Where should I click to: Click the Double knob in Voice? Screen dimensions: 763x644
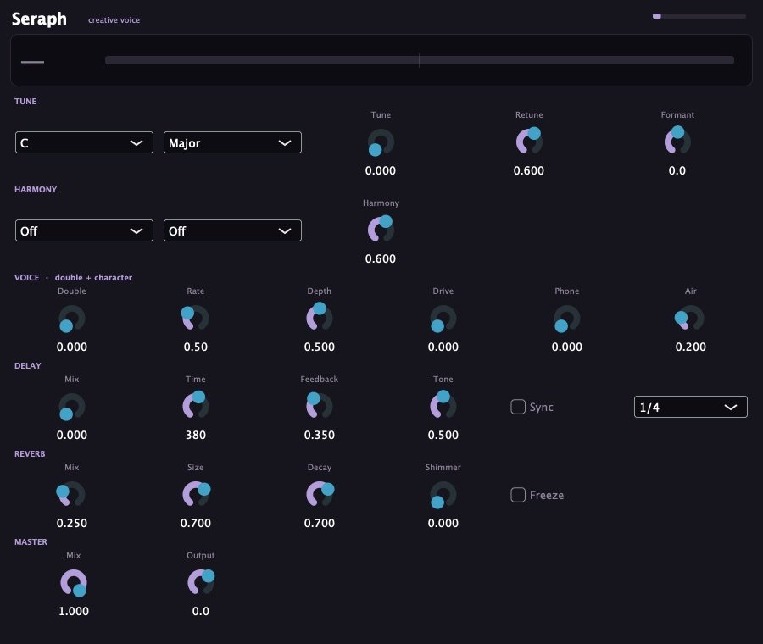coord(72,319)
